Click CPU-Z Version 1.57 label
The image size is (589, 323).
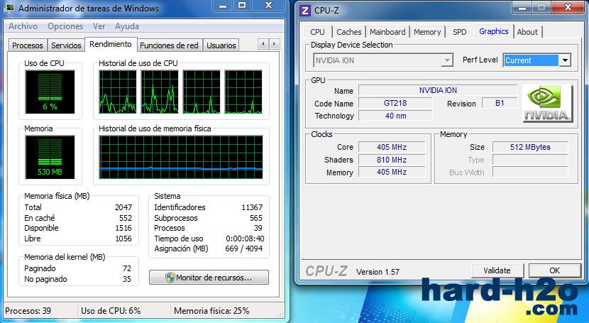tap(378, 272)
